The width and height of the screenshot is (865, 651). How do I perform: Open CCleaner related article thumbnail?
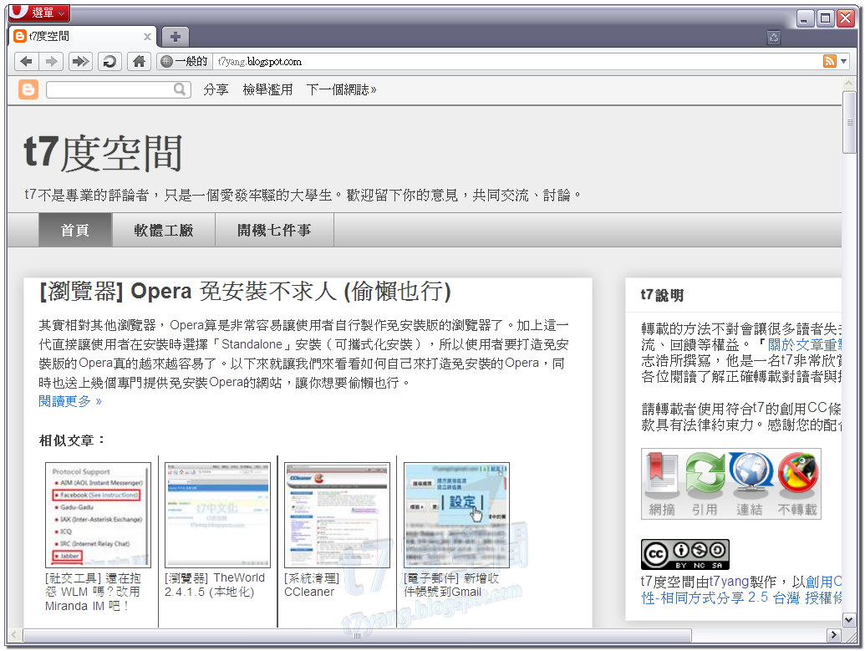coord(337,515)
